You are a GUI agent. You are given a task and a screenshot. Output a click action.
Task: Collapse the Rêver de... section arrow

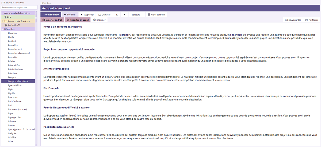[3, 29]
